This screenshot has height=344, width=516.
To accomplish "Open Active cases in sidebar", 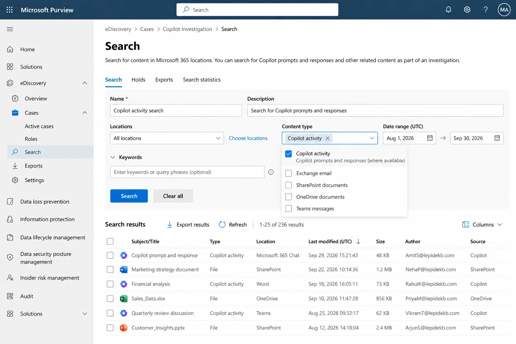I will point(39,126).
